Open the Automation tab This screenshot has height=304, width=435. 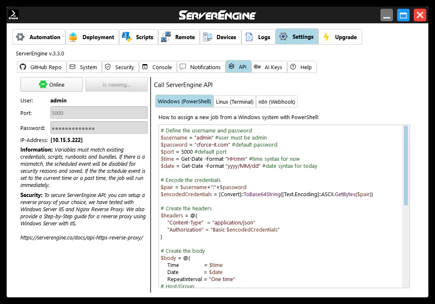click(39, 37)
